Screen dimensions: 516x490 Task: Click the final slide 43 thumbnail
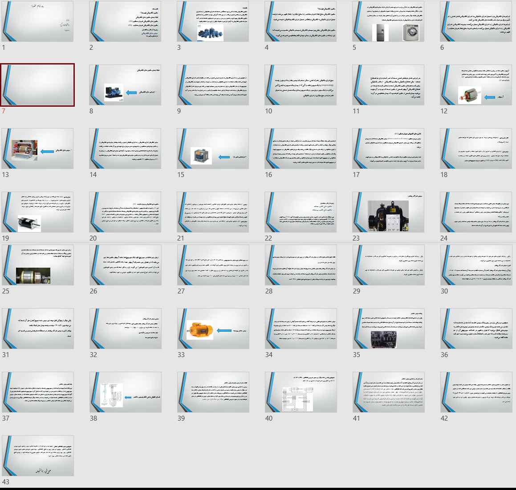coord(37,456)
